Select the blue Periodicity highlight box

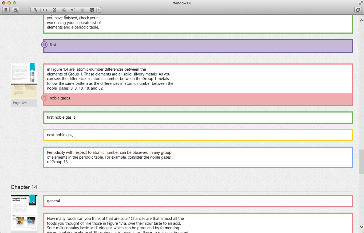[198, 157]
